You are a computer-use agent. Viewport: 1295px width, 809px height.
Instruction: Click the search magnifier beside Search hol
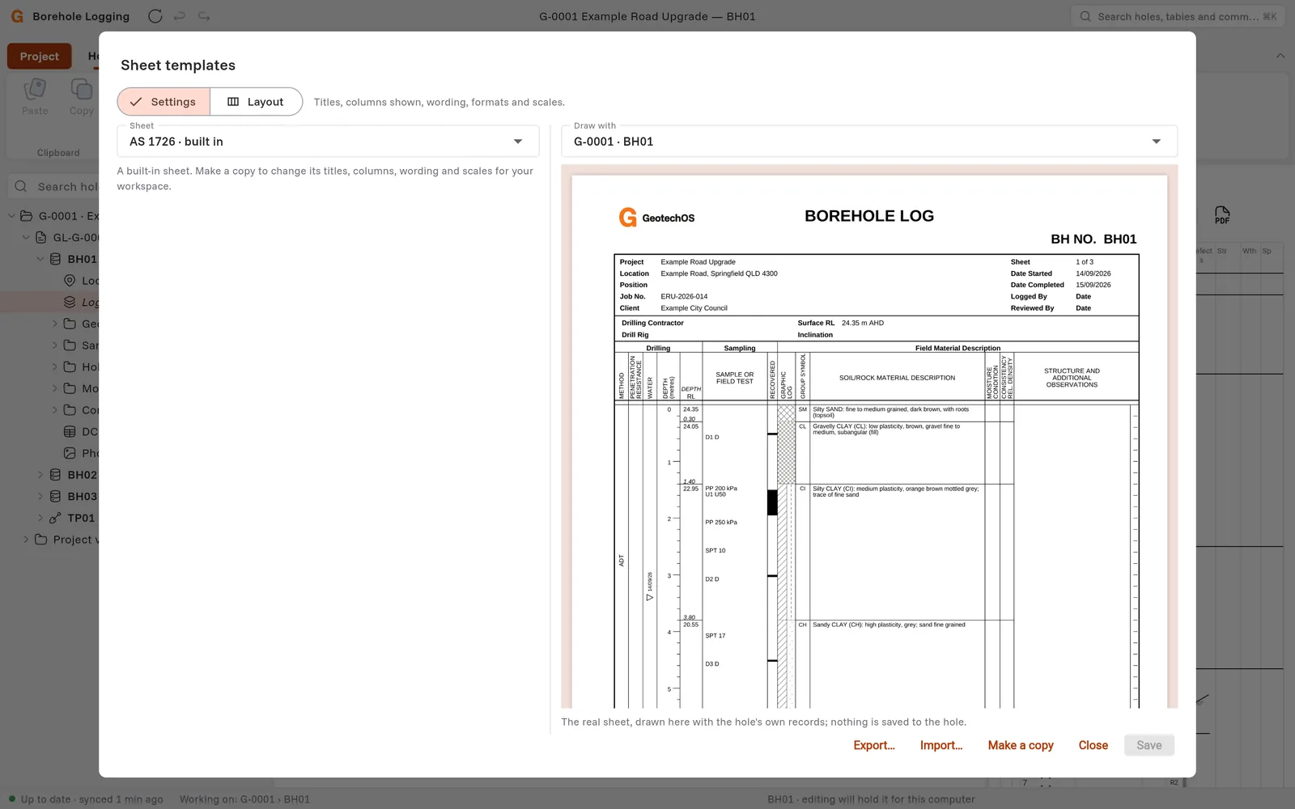21,186
